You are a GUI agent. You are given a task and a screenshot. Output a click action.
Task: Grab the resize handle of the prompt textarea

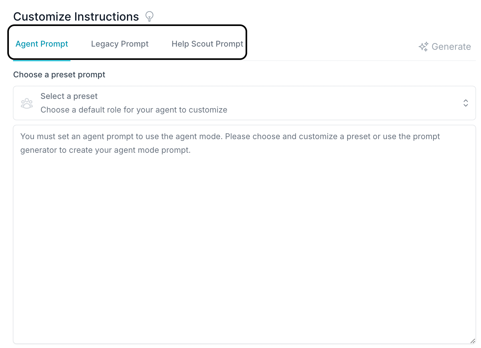click(472, 341)
